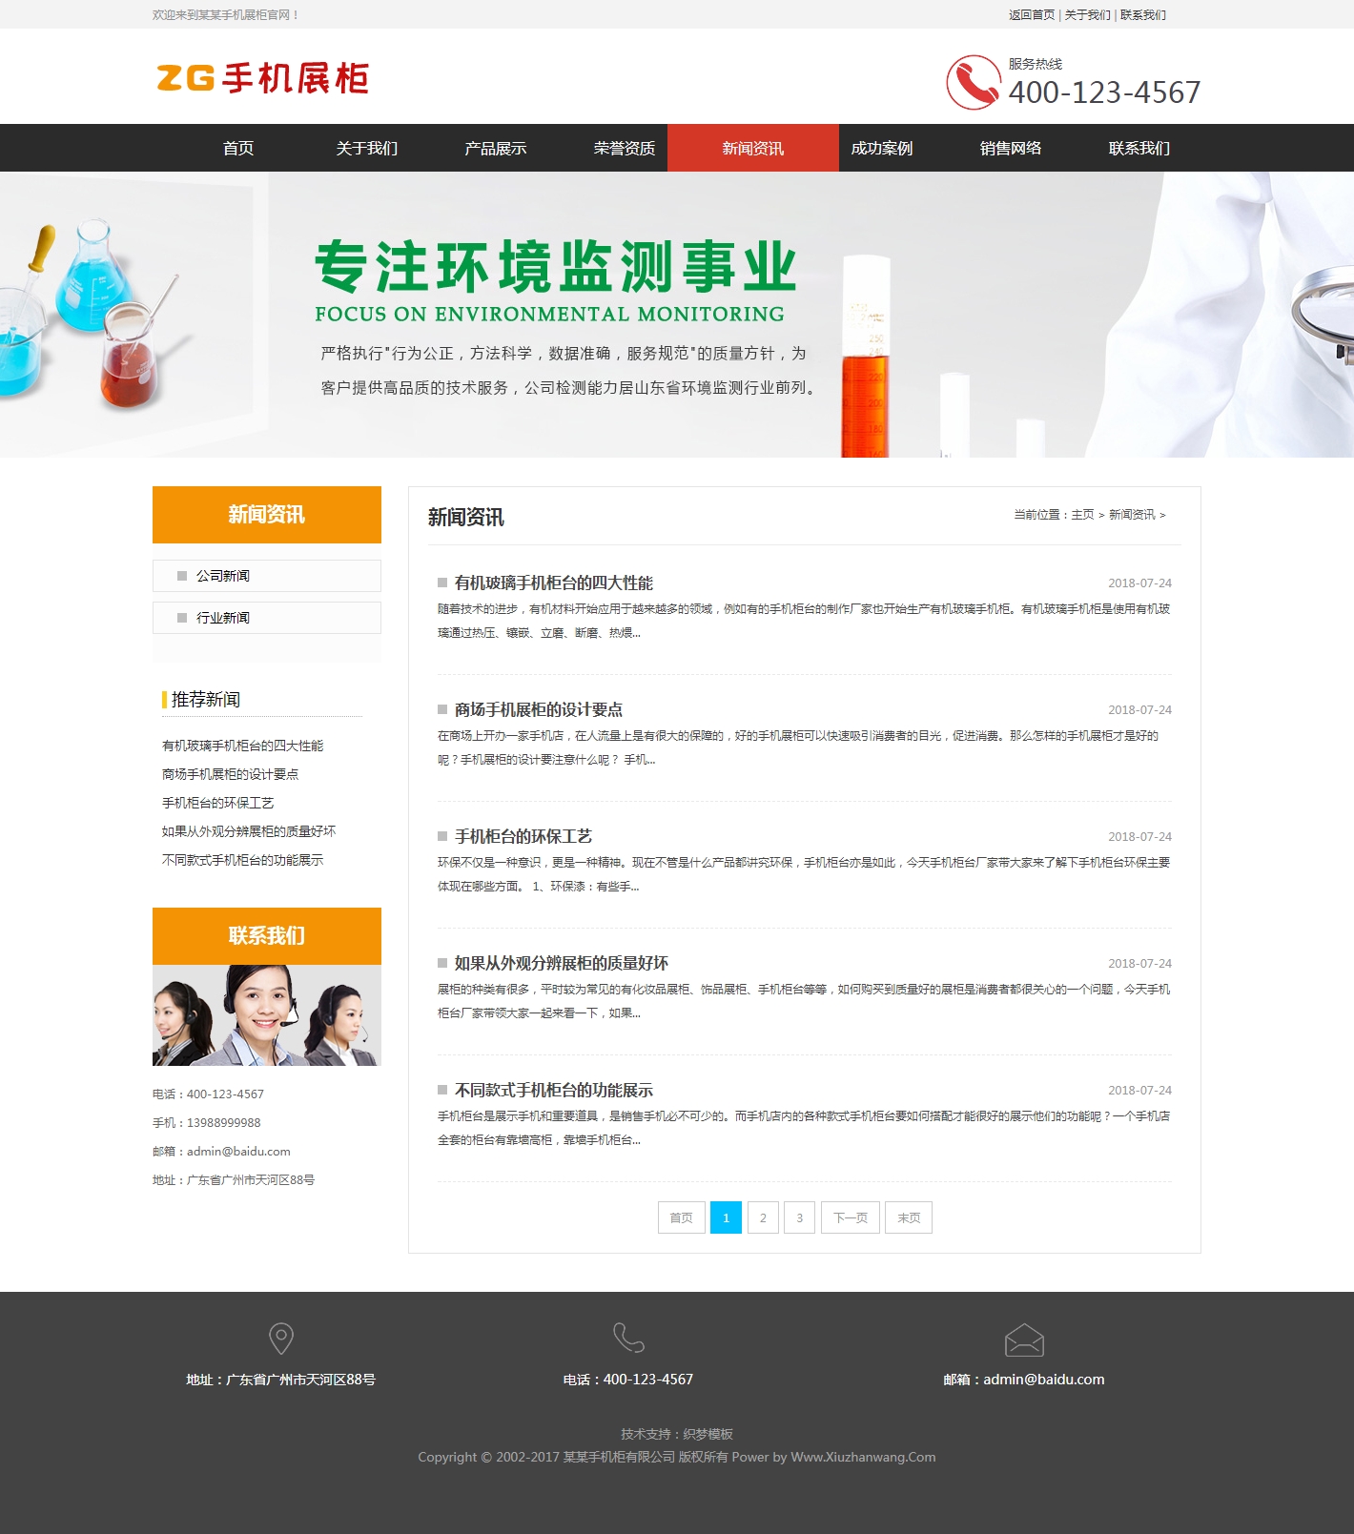This screenshot has width=1354, height=1534.
Task: Click the red phone hotline icon
Action: 973,83
